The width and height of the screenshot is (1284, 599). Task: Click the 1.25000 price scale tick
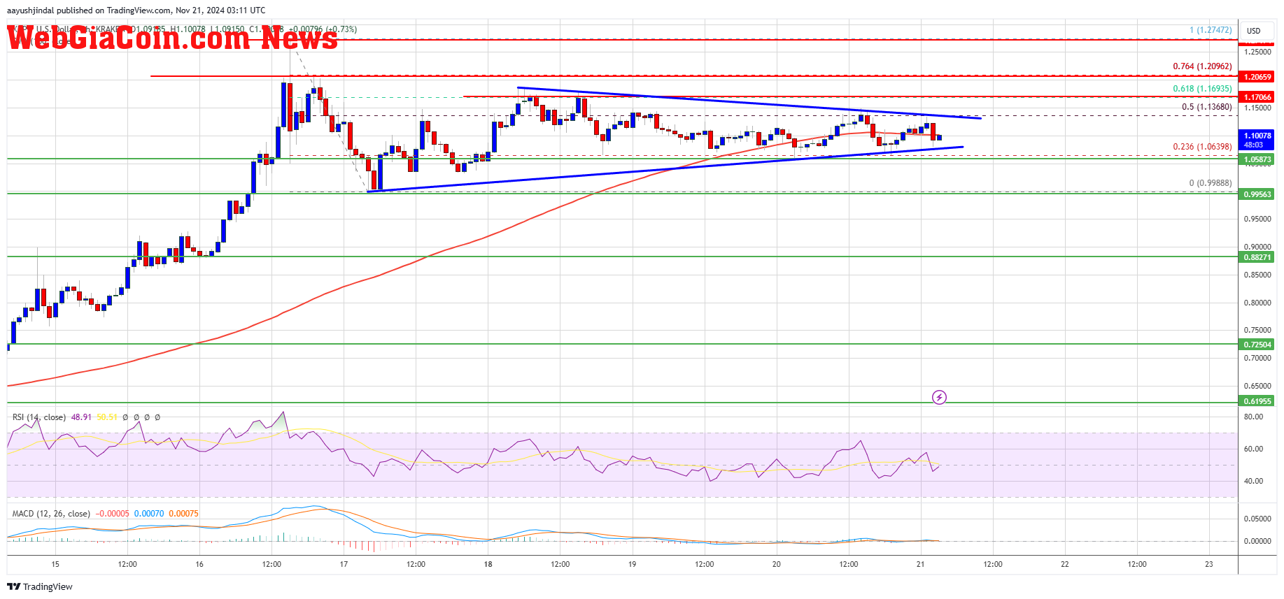tap(1257, 52)
